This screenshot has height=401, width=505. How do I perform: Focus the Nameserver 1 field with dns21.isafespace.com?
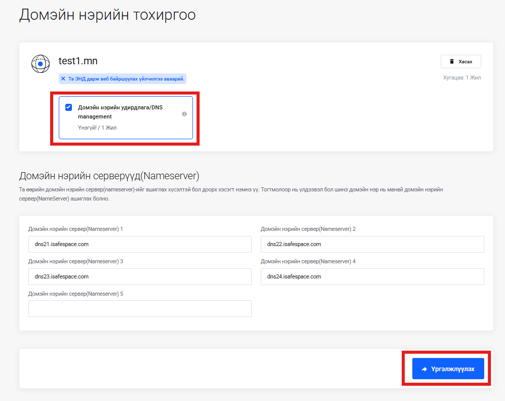pyautogui.click(x=140, y=244)
